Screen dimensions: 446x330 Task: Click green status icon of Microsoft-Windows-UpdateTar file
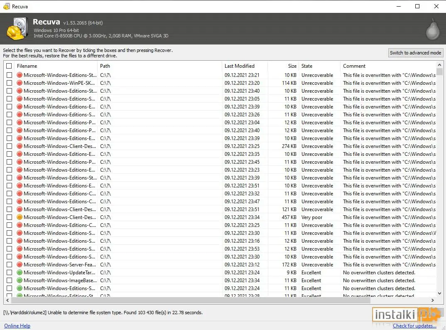(x=20, y=273)
